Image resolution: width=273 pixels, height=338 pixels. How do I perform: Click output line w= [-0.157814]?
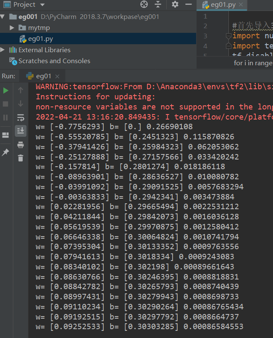pos(130,167)
